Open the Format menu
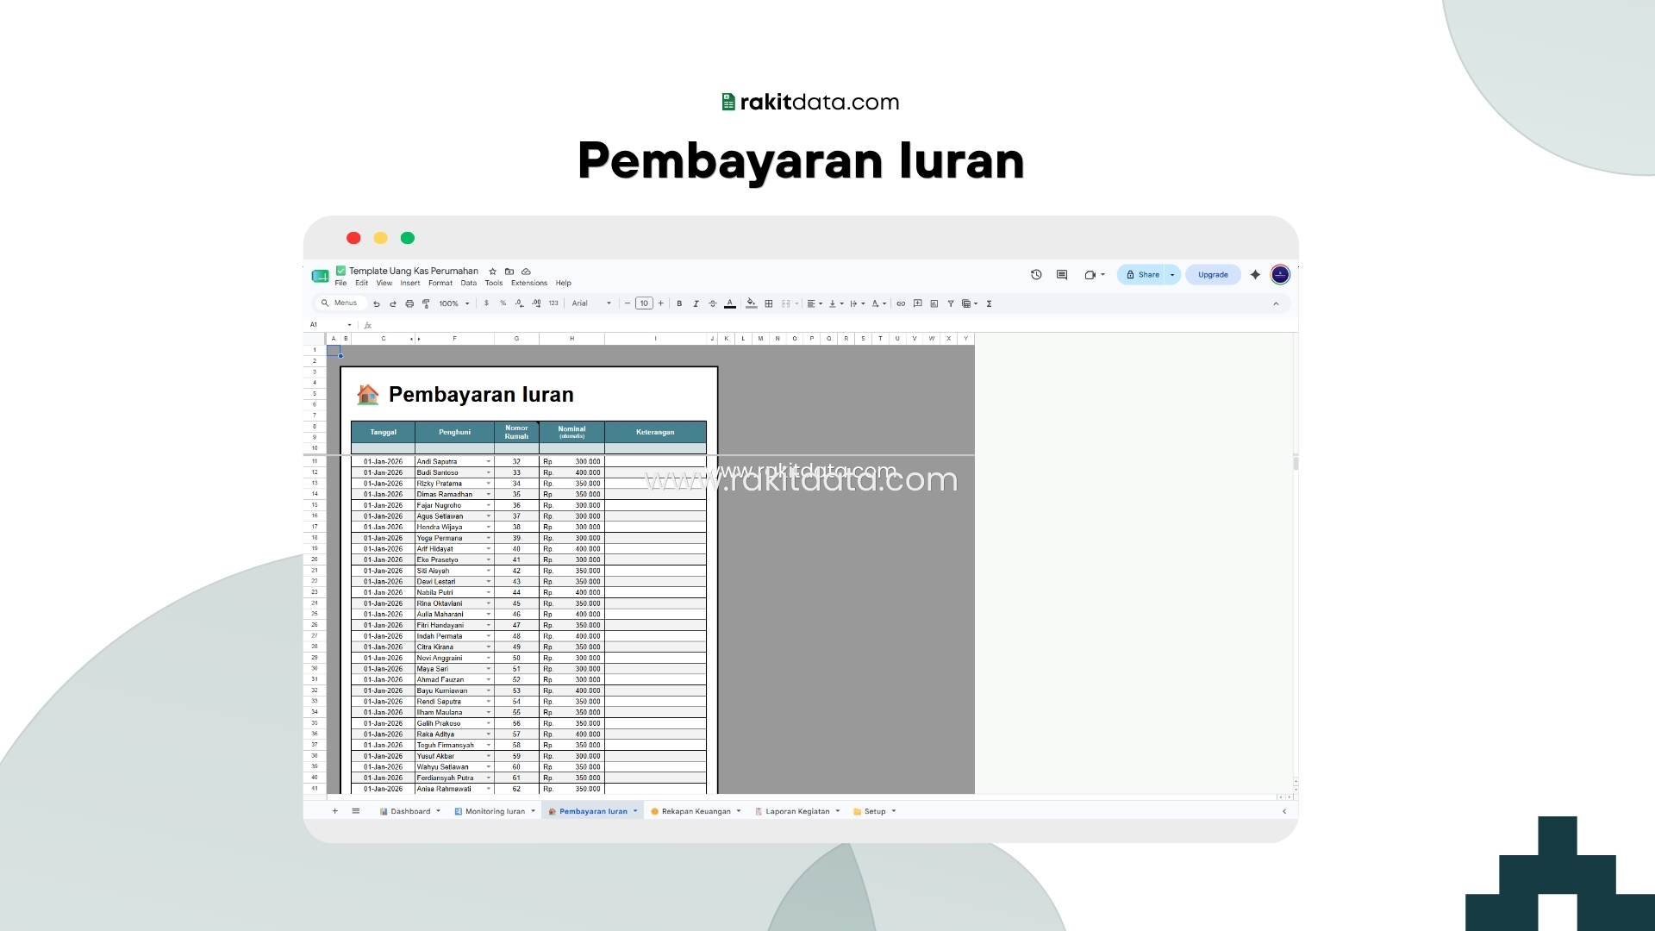The height and width of the screenshot is (931, 1655). pyautogui.click(x=440, y=283)
